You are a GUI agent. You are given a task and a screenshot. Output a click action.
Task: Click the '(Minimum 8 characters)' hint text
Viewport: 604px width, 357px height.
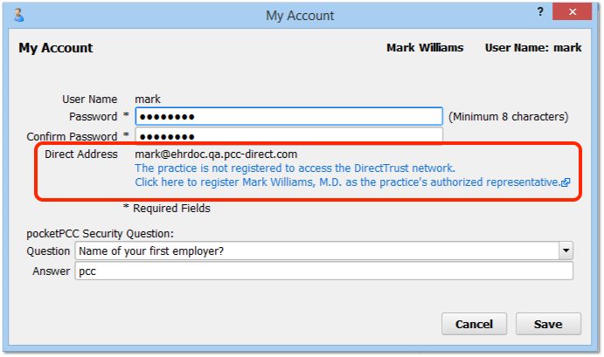click(x=509, y=117)
